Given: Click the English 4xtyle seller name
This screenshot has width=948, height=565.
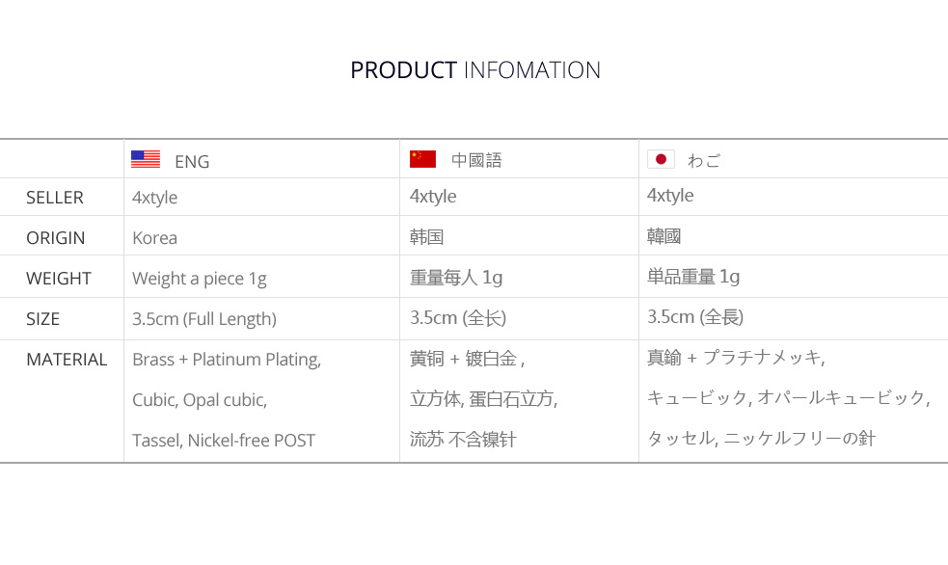Looking at the screenshot, I should pyautogui.click(x=154, y=199).
